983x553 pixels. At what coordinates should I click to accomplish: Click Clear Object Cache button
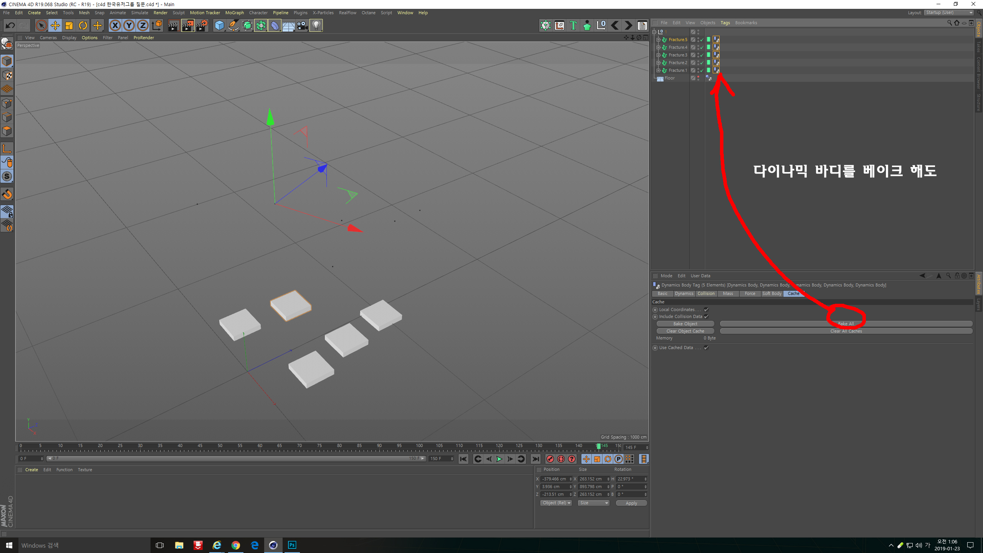(685, 331)
